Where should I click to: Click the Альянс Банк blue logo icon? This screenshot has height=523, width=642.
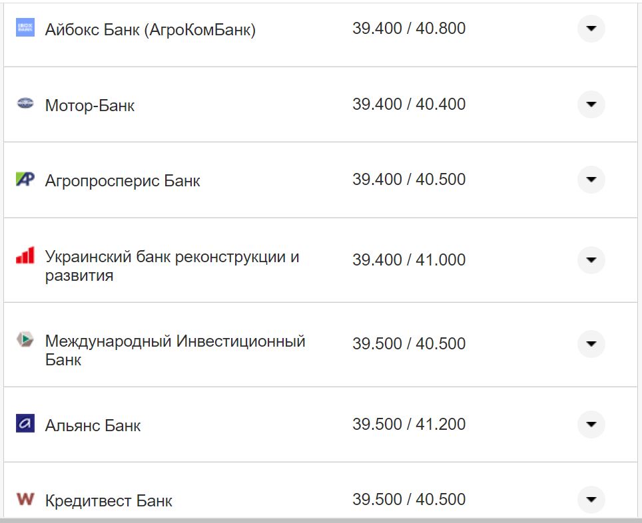[25, 424]
